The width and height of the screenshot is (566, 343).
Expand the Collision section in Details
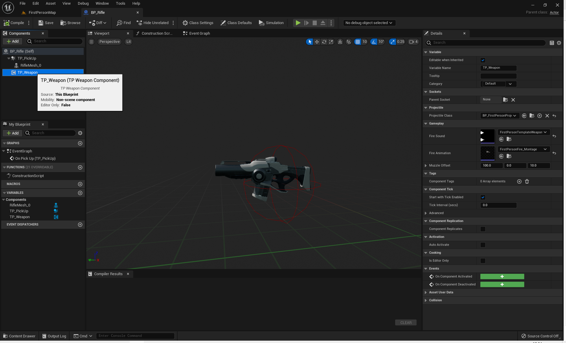tap(435, 300)
